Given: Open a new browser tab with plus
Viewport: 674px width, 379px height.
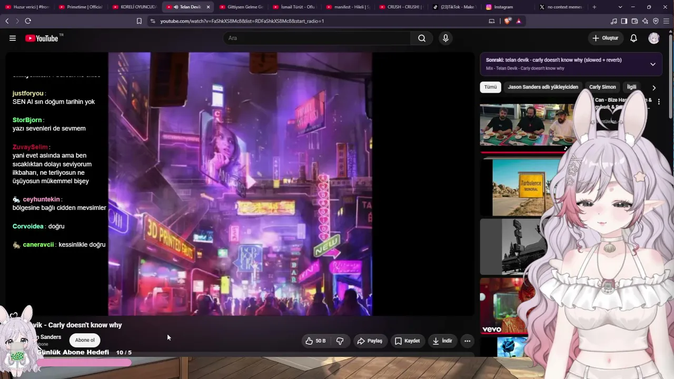Looking at the screenshot, I should (x=594, y=7).
